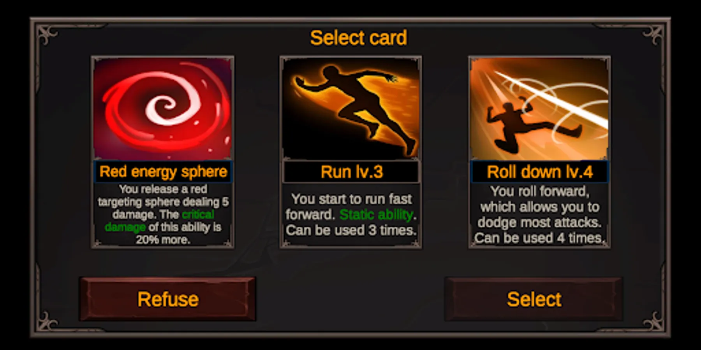Click the 'Can be used 3 times' line
Viewport: 701px width, 350px height.
point(351,230)
